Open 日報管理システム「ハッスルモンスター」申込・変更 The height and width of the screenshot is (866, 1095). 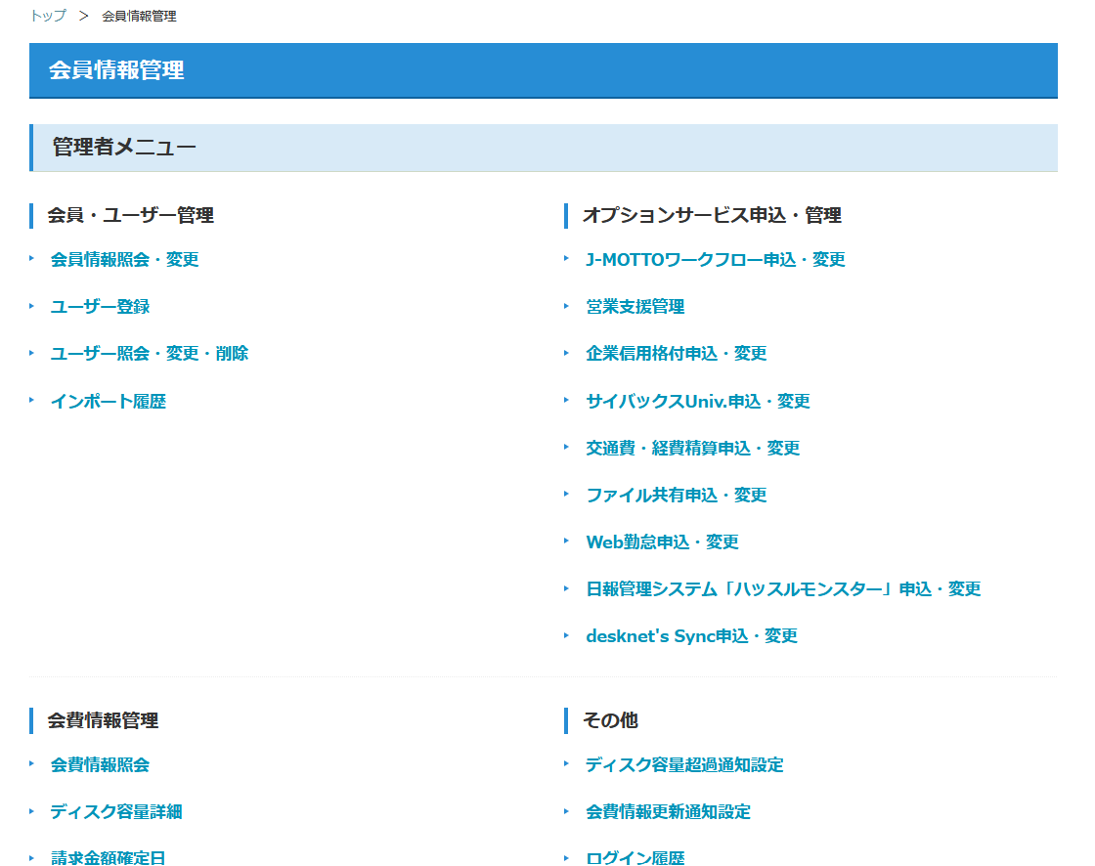pyautogui.click(x=783, y=589)
